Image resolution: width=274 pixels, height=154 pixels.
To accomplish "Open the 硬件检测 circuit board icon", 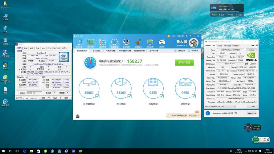I will 91,43.
